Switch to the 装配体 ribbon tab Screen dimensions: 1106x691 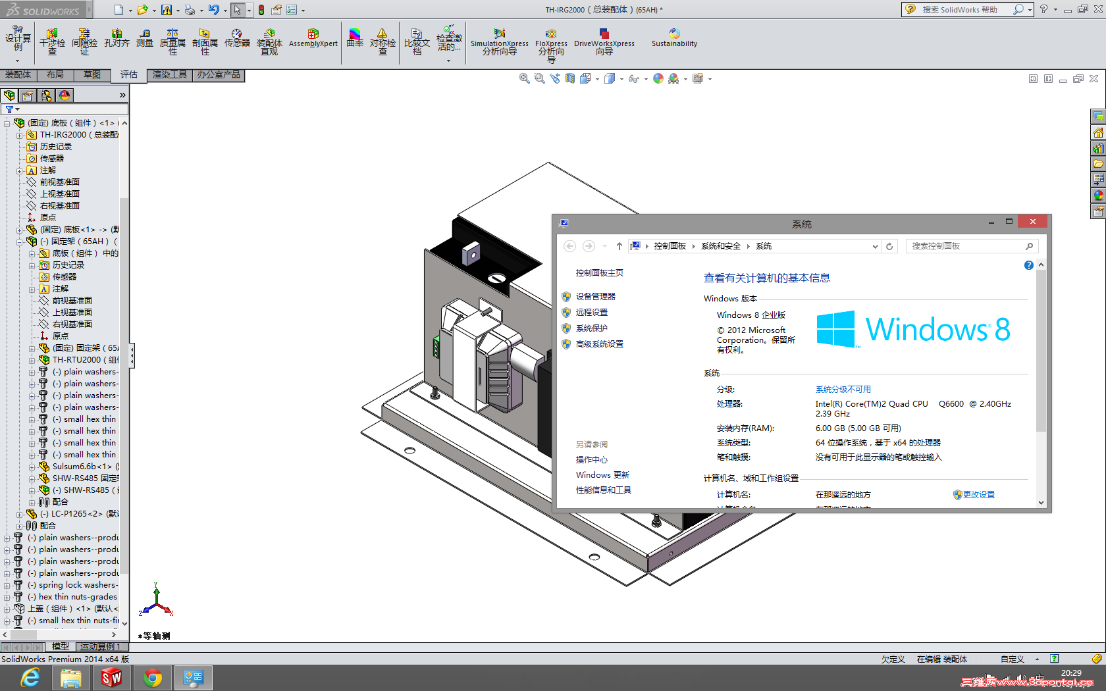(18, 75)
